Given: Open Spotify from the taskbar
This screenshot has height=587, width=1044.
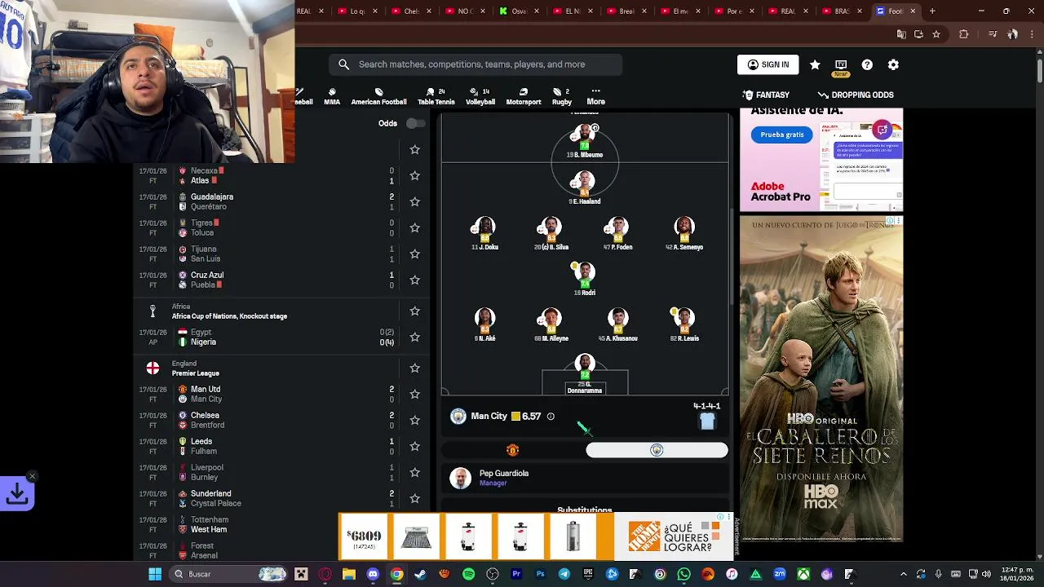Looking at the screenshot, I should tap(468, 574).
